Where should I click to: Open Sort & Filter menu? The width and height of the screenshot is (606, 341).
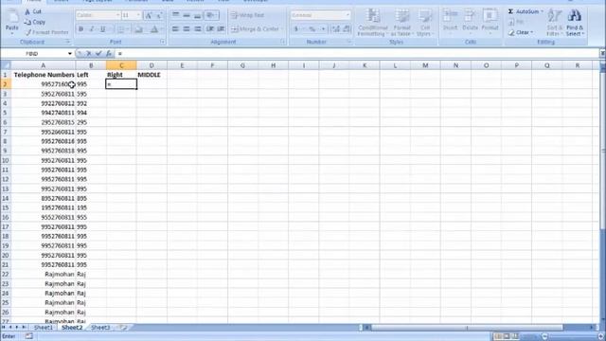[x=555, y=23]
